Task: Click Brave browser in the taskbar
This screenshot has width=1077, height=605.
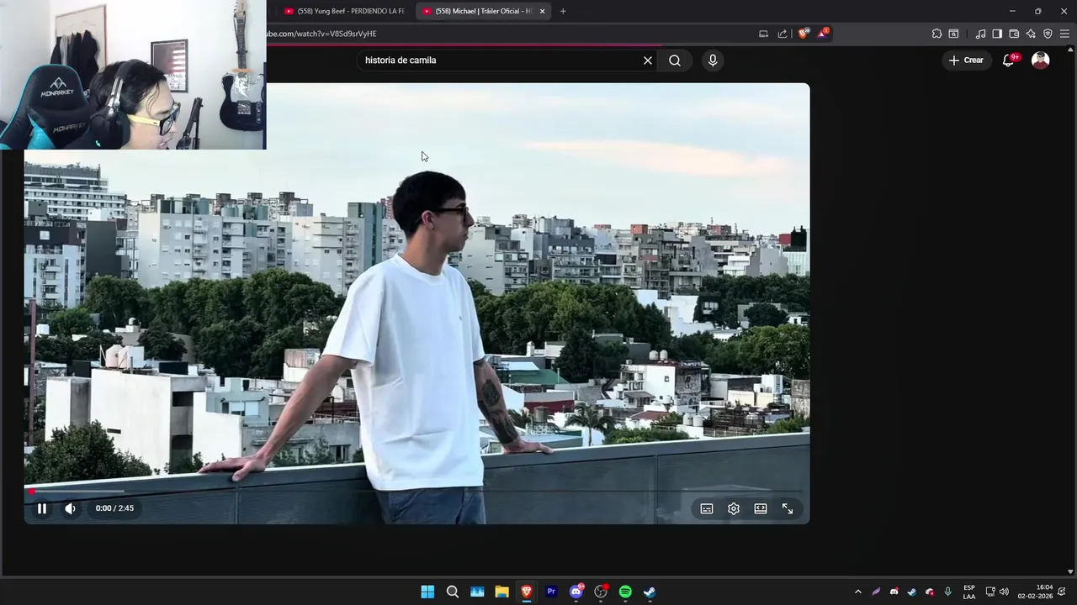Action: [527, 592]
